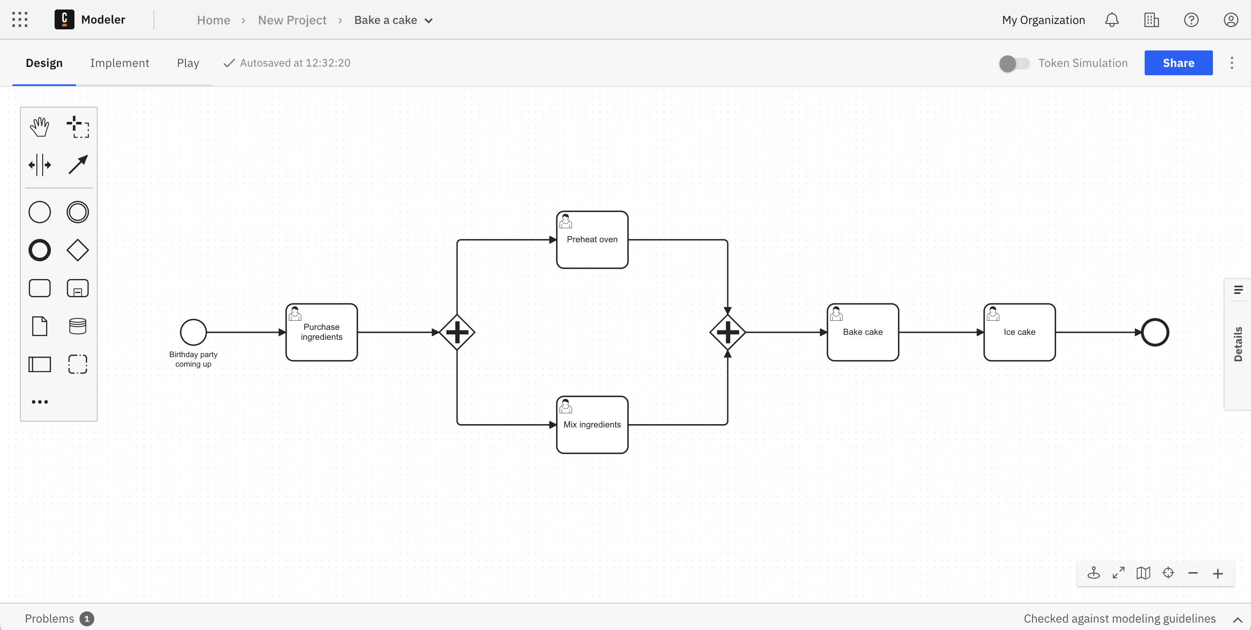Switch to the Implement tab
Image resolution: width=1251 pixels, height=630 pixels.
point(120,63)
